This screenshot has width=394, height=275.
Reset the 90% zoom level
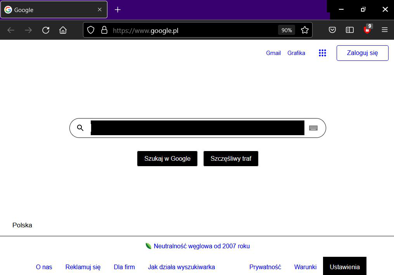tap(287, 30)
